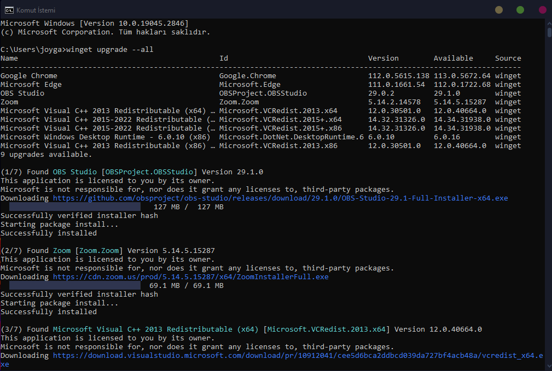Click version '29.0.2'
Screen dimensions: 552x371
coord(381,93)
